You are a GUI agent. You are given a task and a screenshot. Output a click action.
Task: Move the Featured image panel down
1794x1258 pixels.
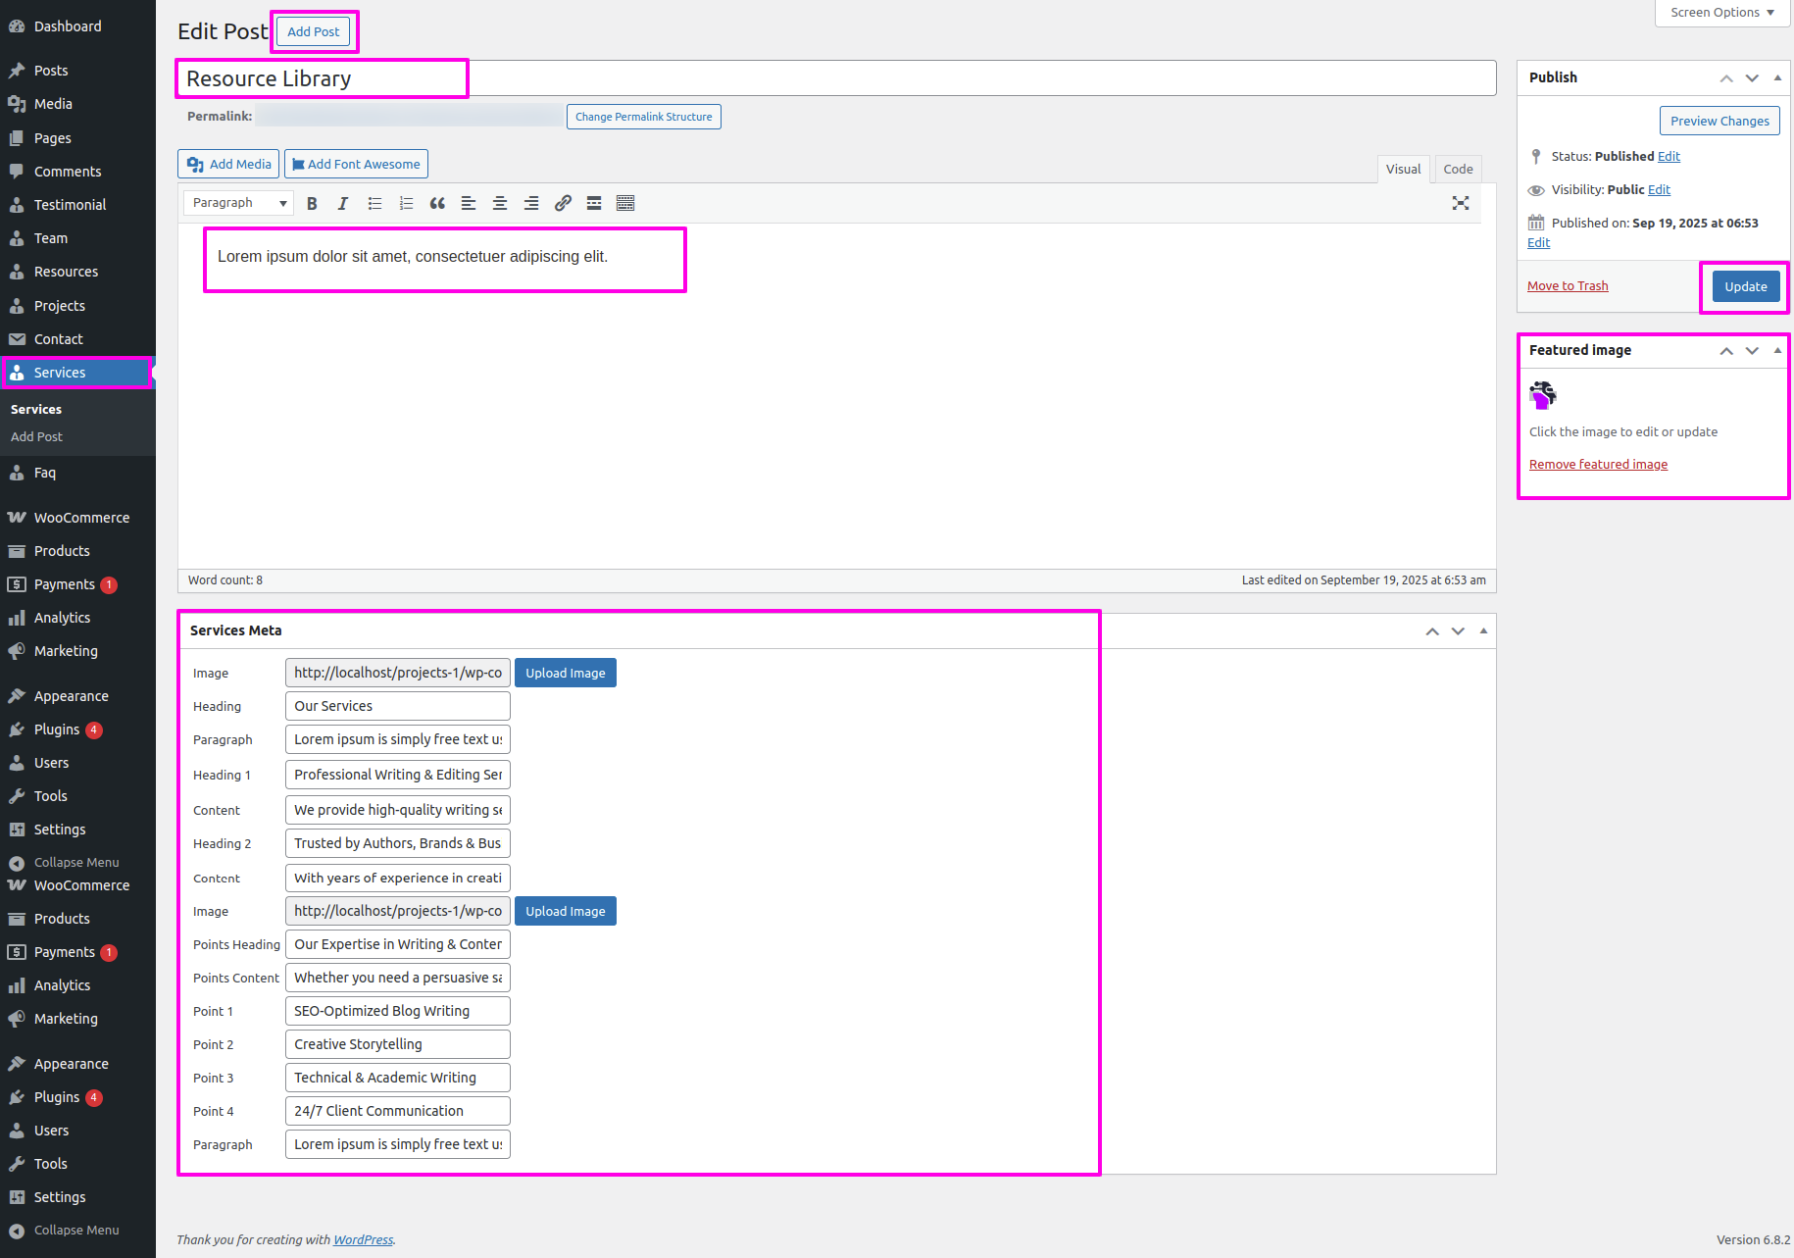point(1752,350)
